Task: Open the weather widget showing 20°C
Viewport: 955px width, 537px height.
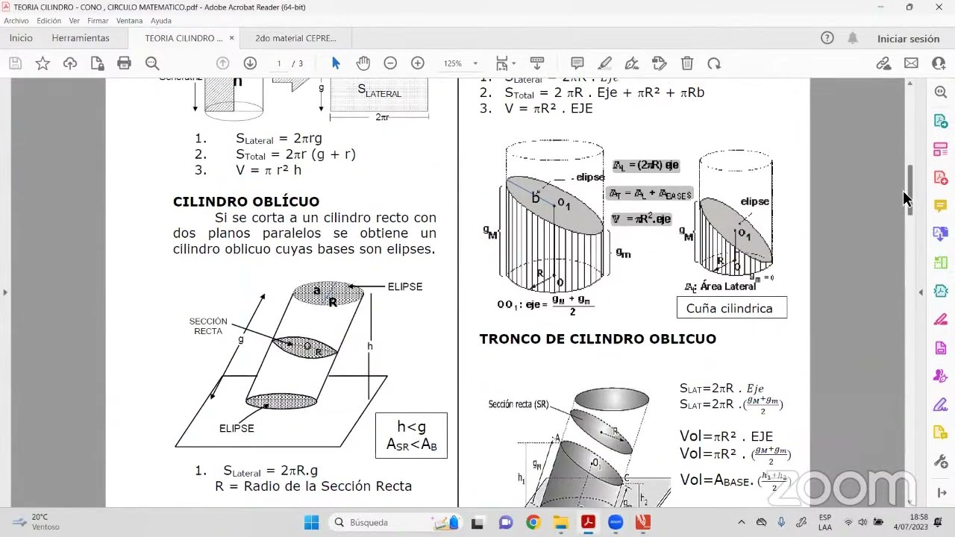Action: point(36,522)
